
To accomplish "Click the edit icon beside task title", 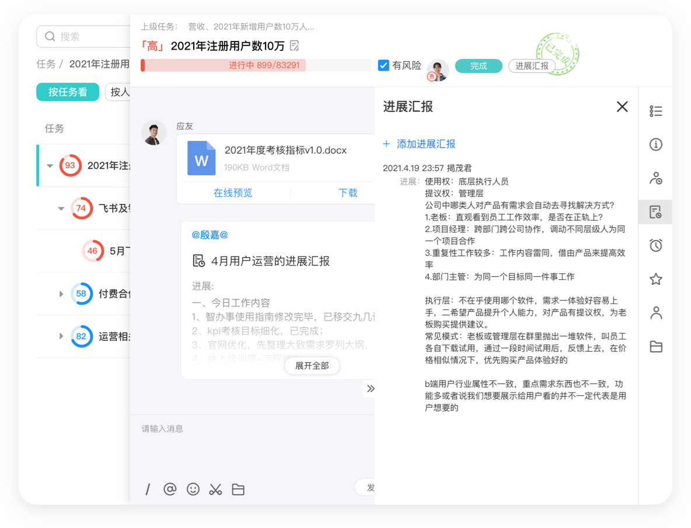I will click(x=295, y=46).
